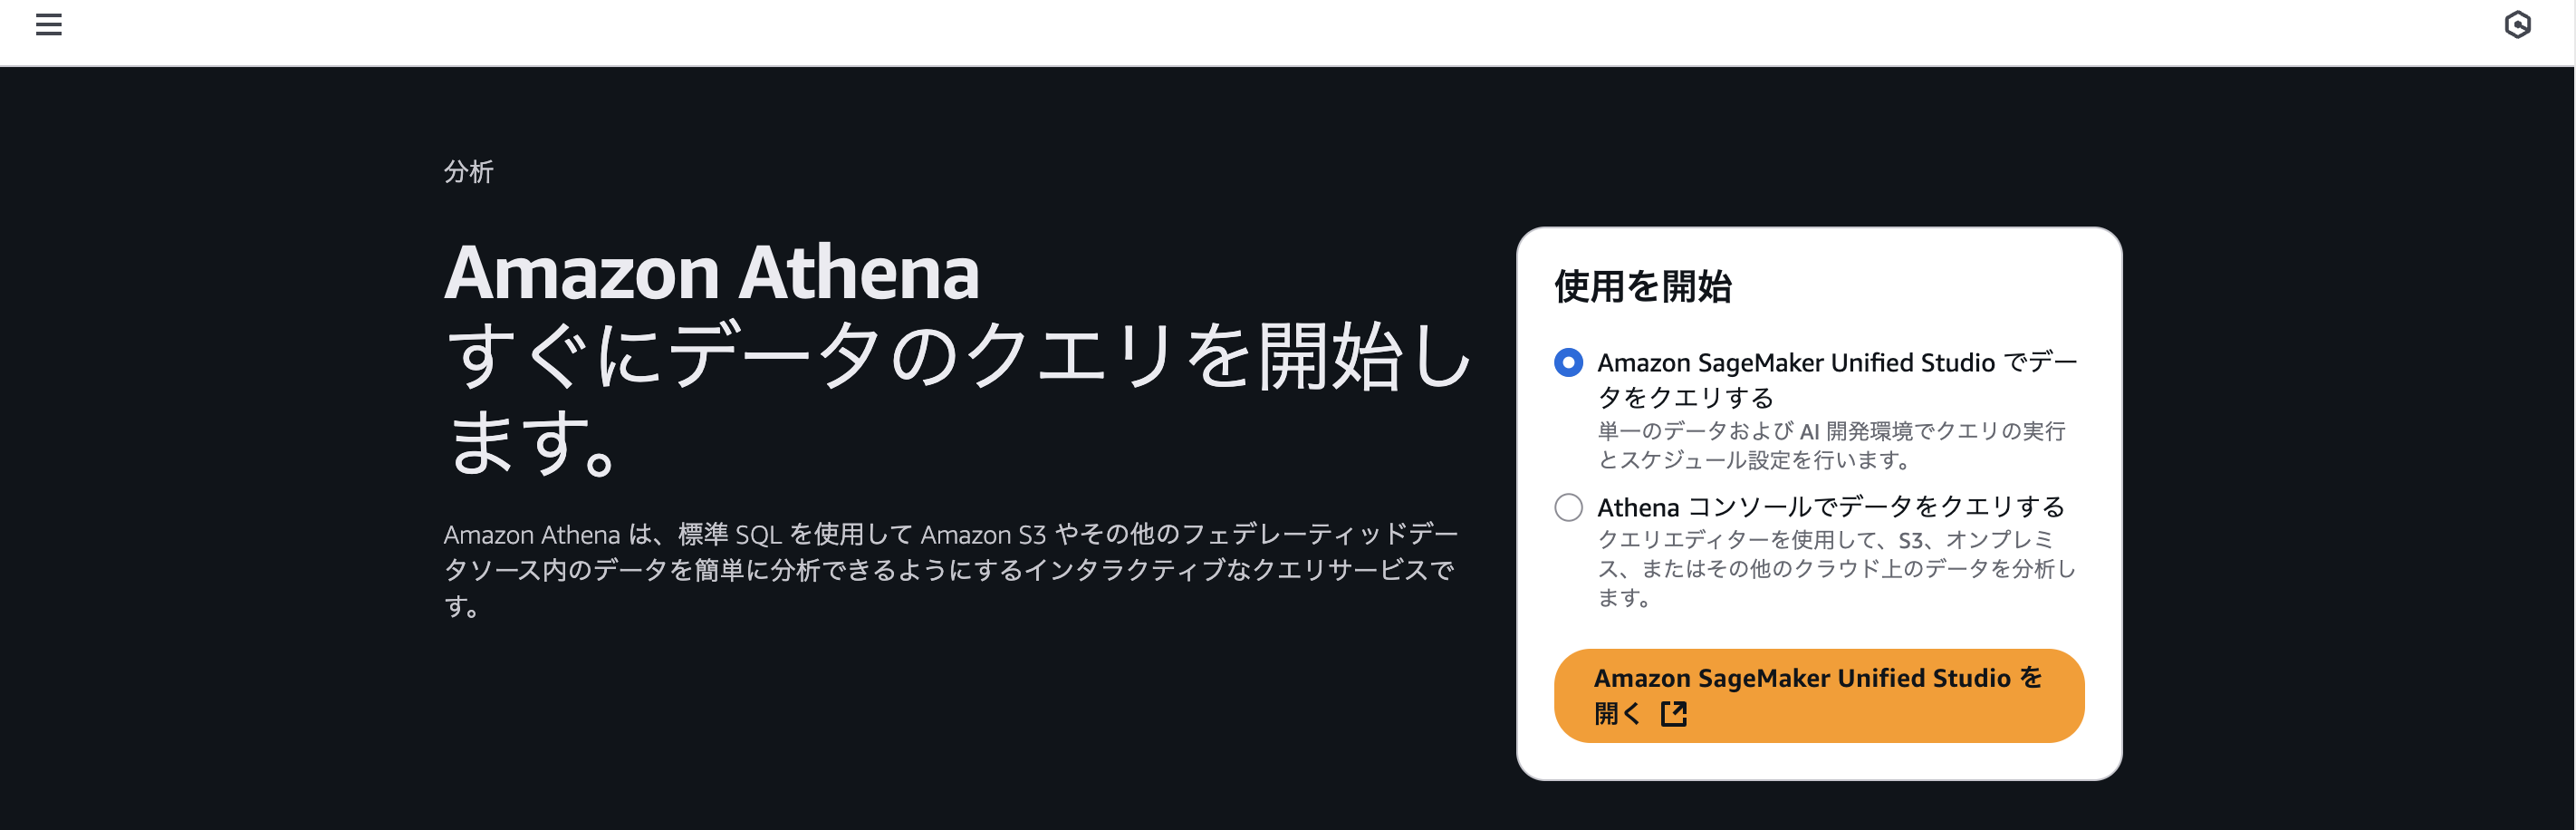The width and height of the screenshot is (2576, 830).
Task: Click the 使用を開始 card heading
Action: pos(1642,286)
